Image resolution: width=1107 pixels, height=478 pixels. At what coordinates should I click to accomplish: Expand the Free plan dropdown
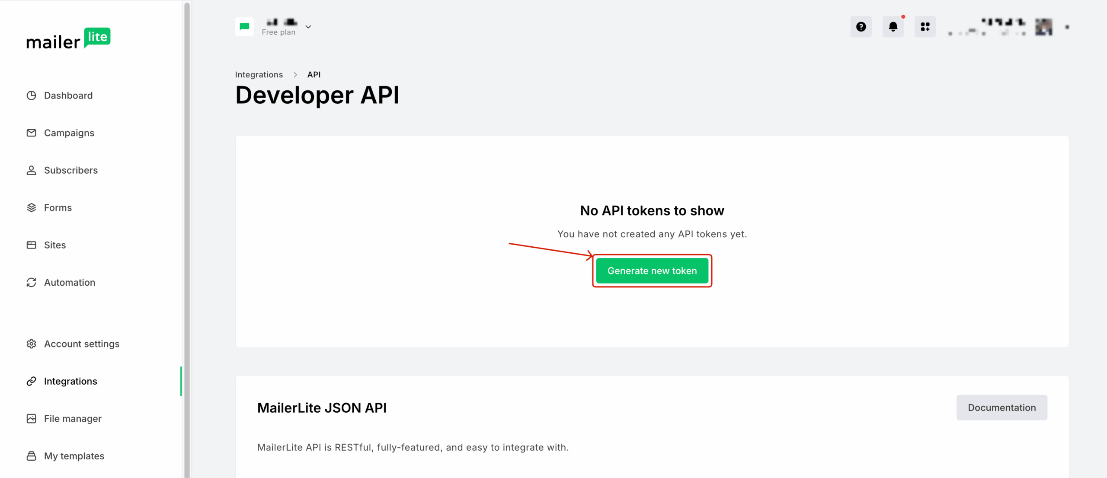click(x=308, y=26)
